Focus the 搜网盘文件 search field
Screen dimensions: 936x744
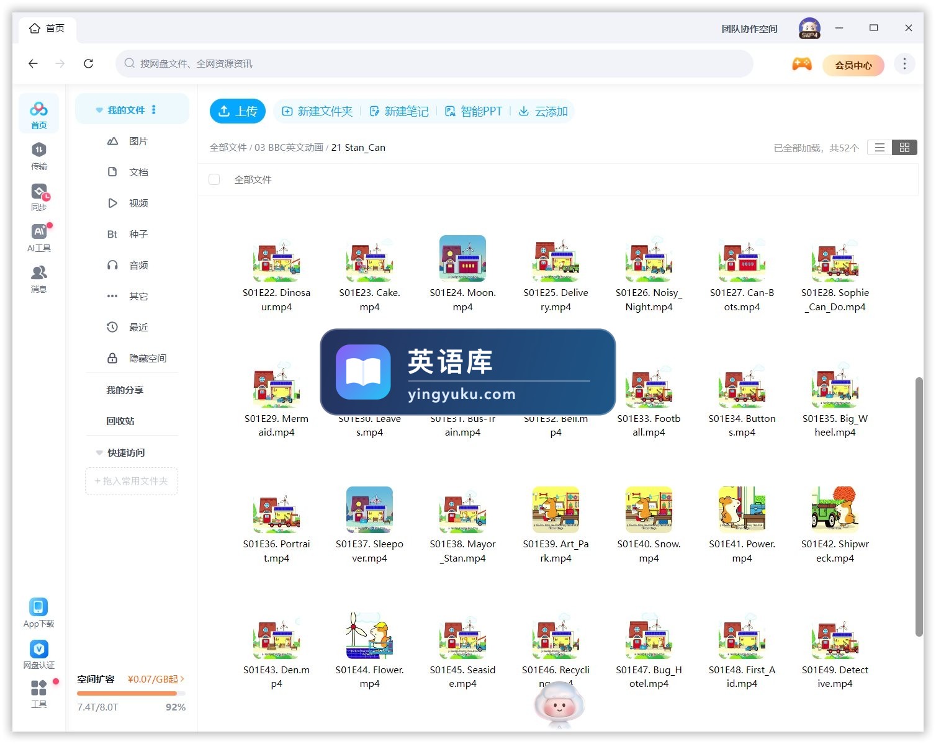click(434, 63)
